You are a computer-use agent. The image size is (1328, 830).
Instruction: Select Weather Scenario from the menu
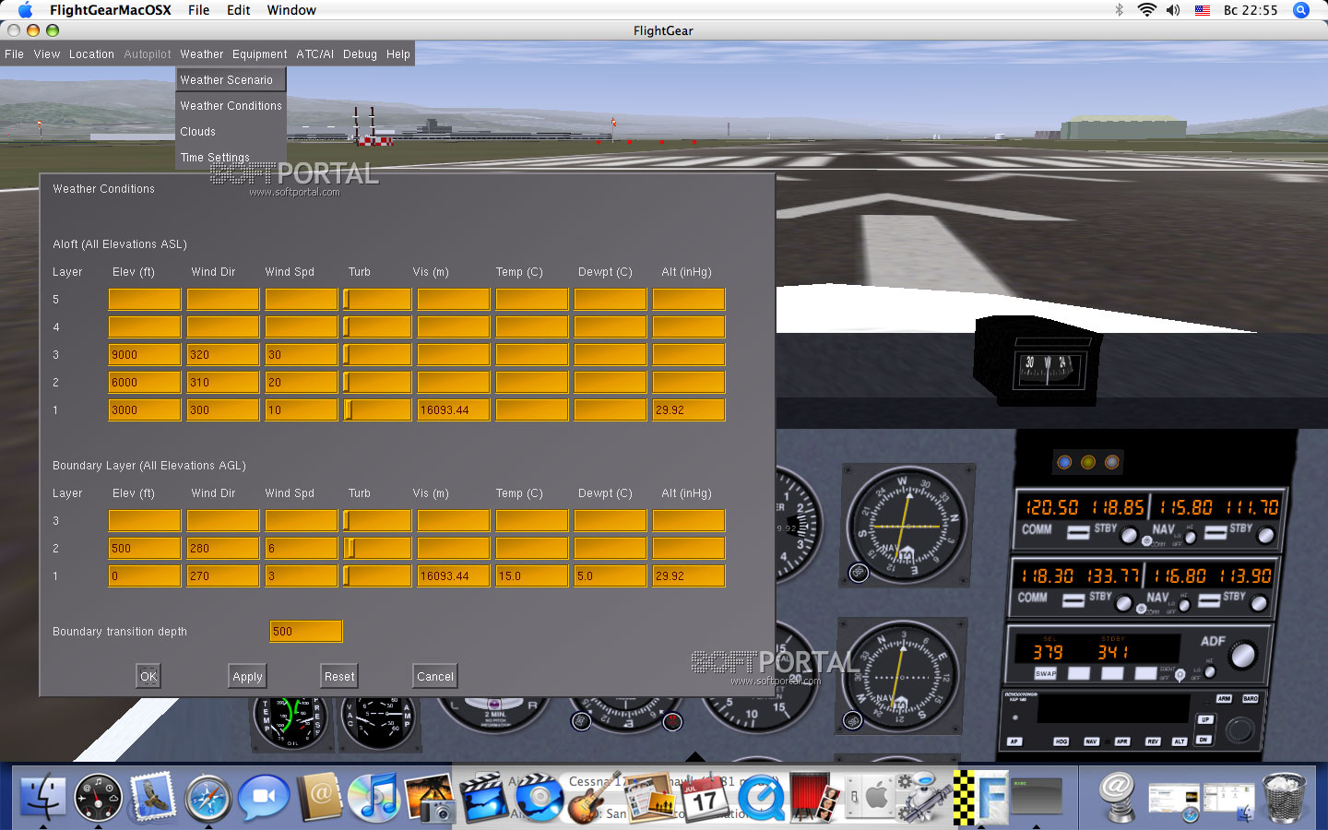coord(231,80)
